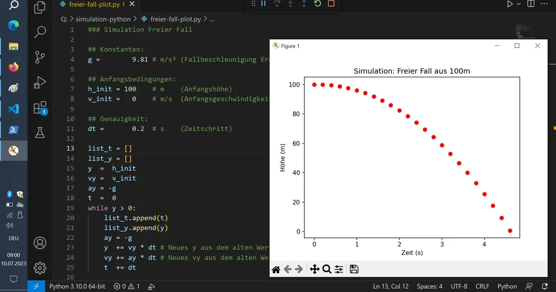Save the figure with the floppy disk icon
The image size is (556, 292).
pos(354,269)
